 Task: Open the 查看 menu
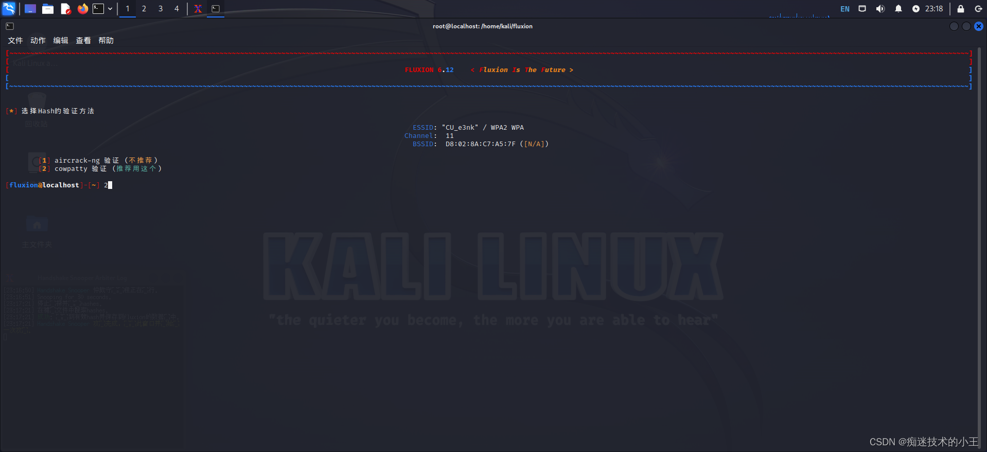click(x=83, y=41)
